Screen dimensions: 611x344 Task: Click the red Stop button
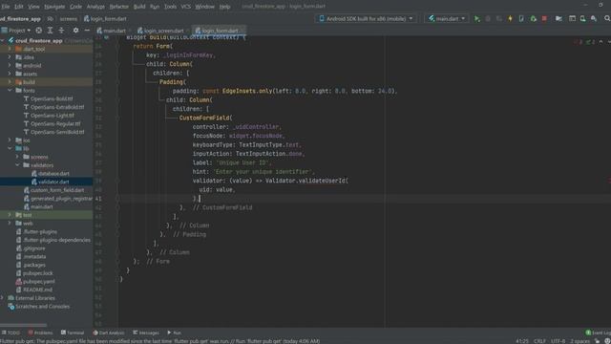point(544,19)
